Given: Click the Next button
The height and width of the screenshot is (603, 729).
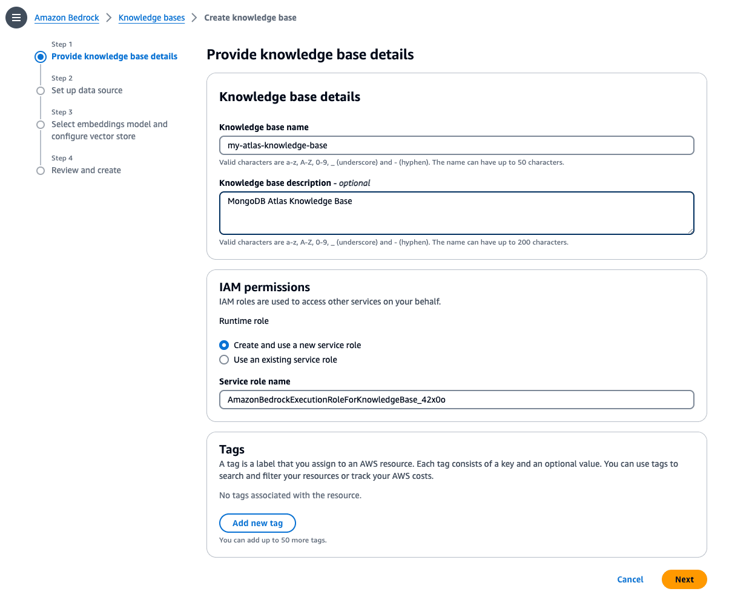Looking at the screenshot, I should 684,579.
